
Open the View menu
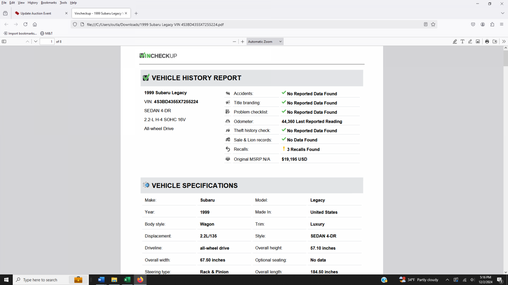21,2
